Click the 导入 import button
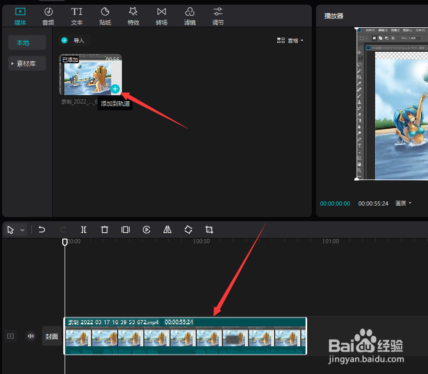The width and height of the screenshot is (428, 374). point(75,41)
